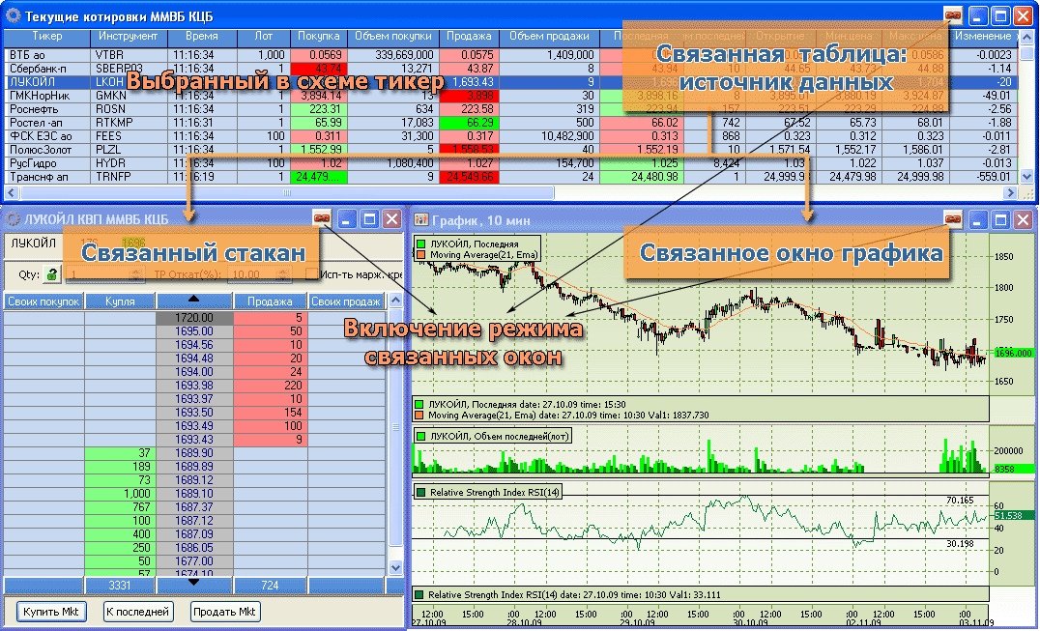Click Продать Mkt button
1040x631 pixels.
point(224,611)
